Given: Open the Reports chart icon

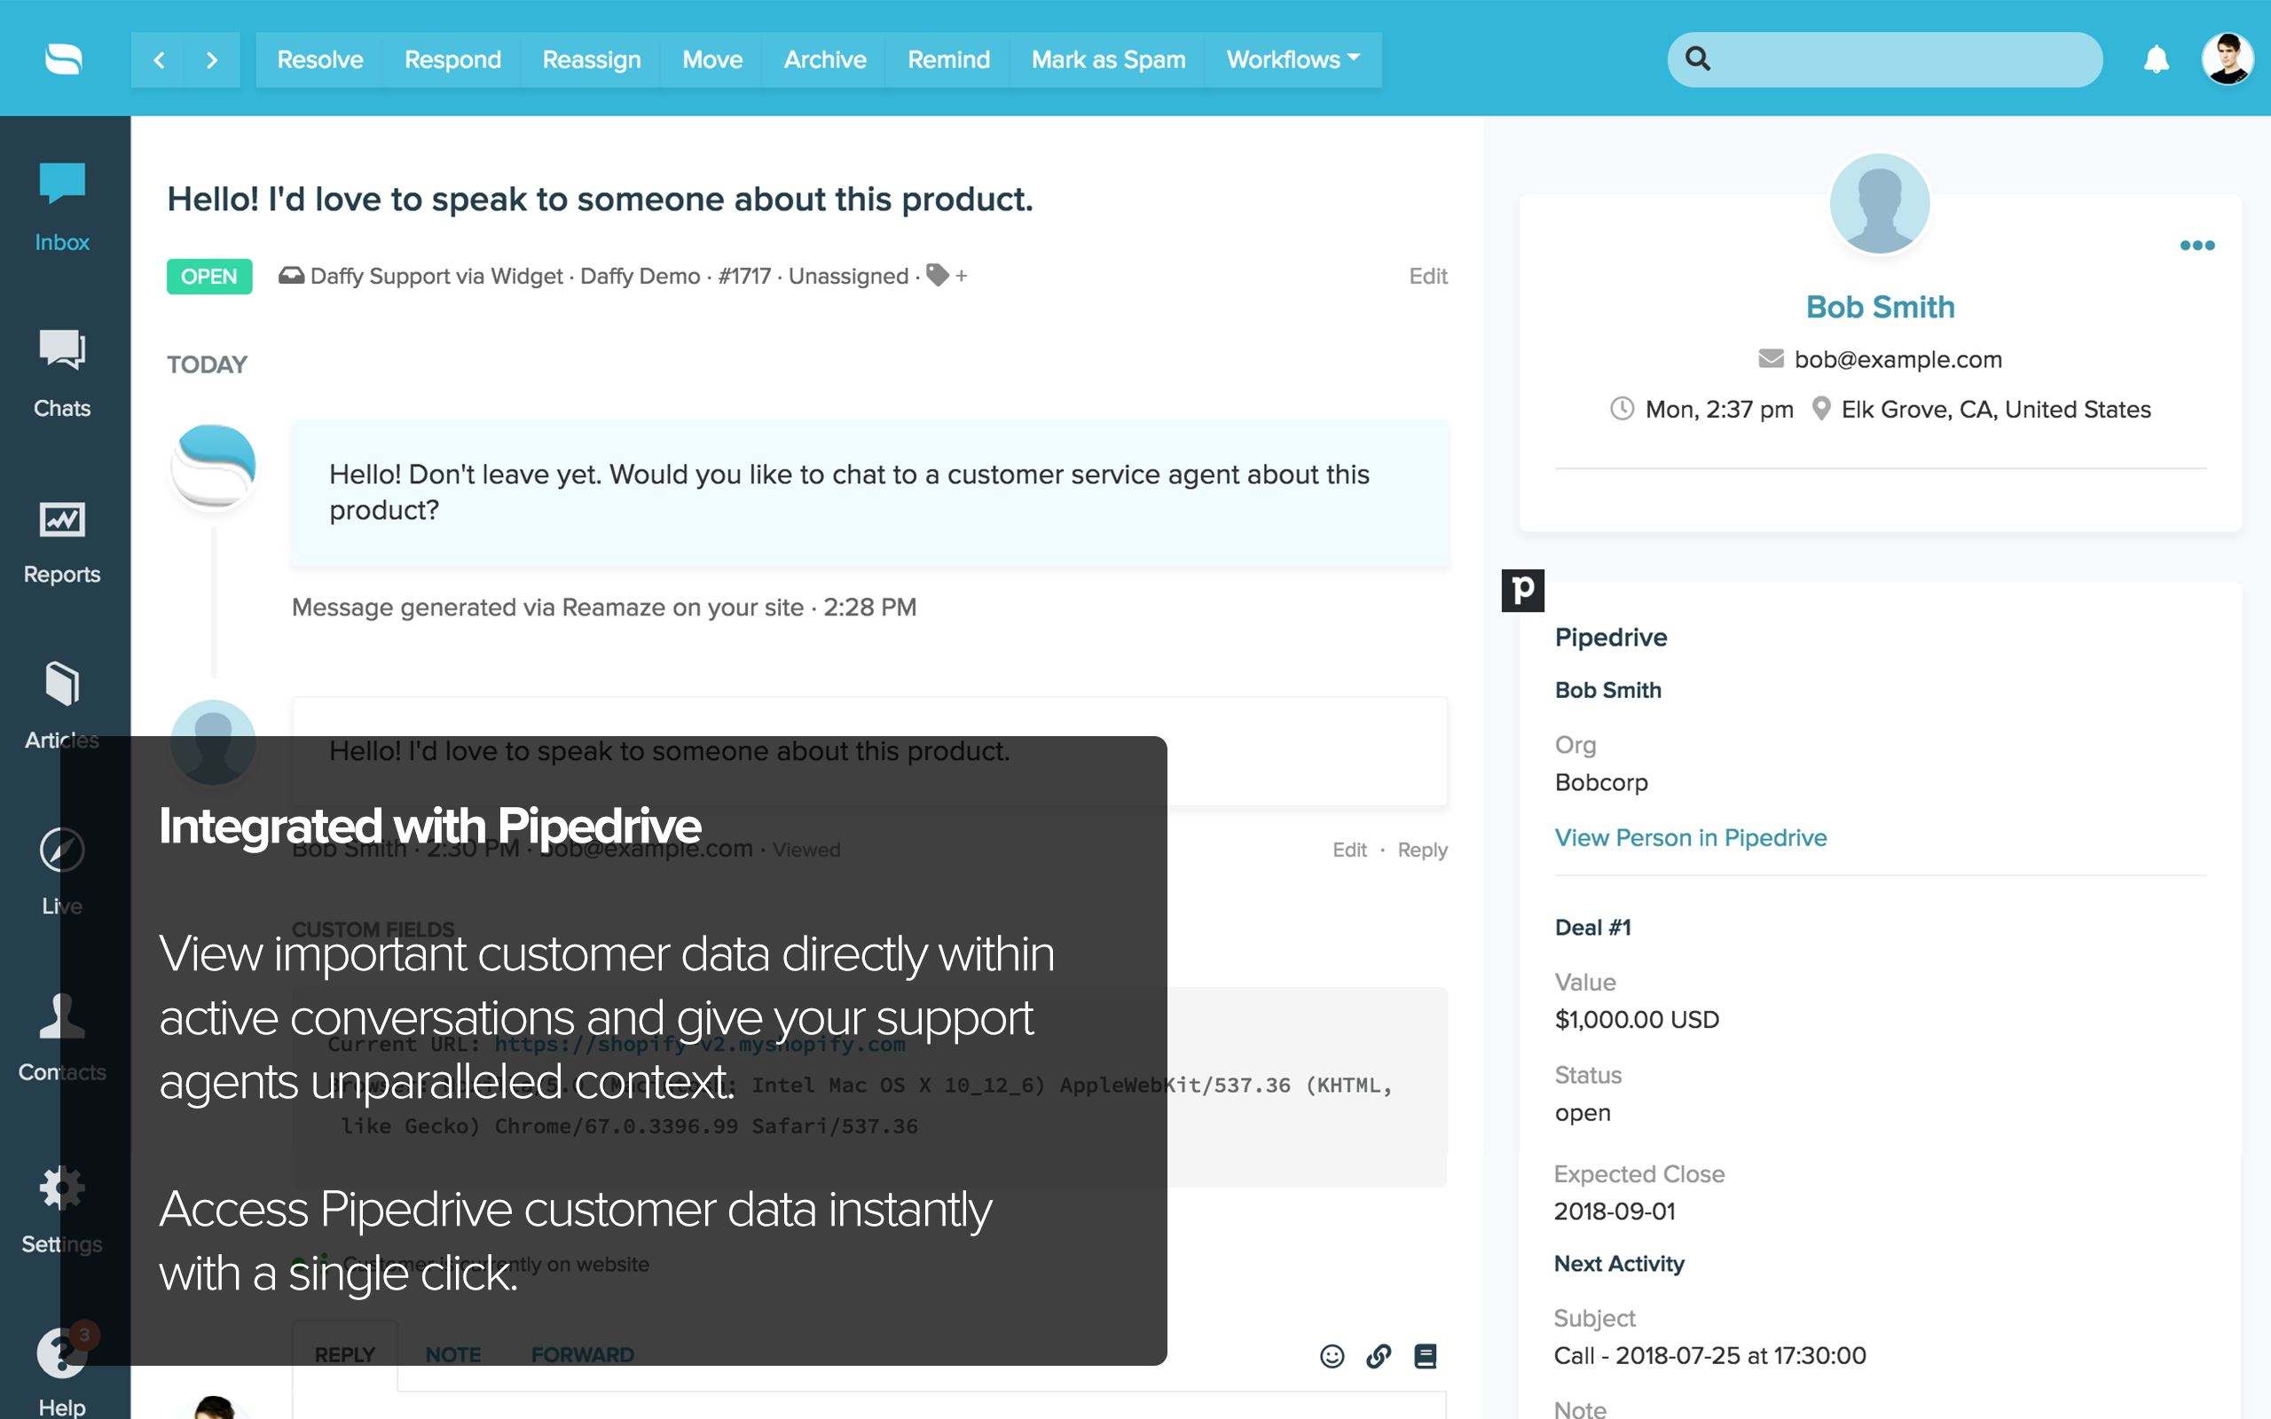Looking at the screenshot, I should tap(62, 519).
